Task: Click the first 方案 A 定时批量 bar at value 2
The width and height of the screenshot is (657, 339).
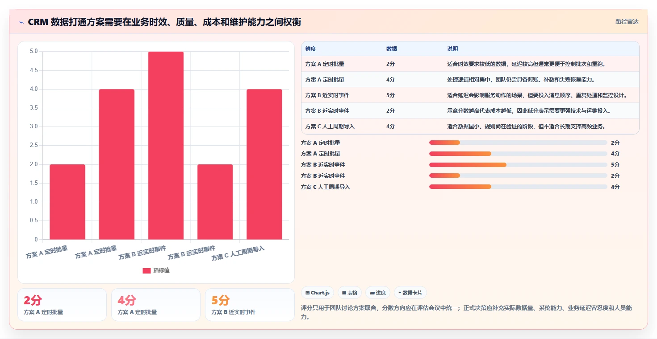Action: click(x=67, y=202)
